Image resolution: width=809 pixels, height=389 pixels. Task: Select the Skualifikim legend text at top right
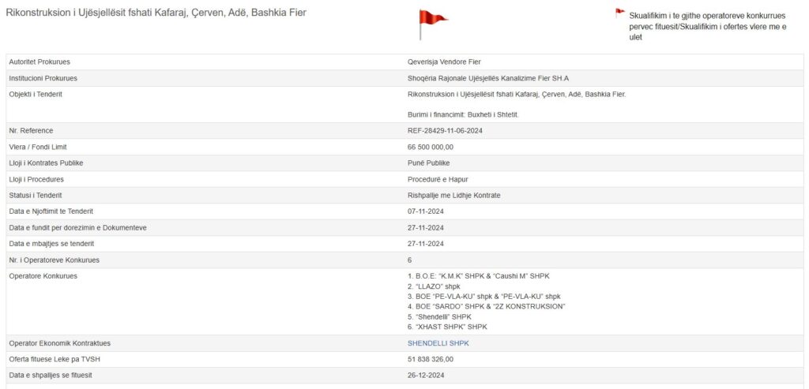click(x=707, y=26)
